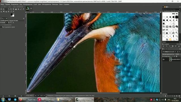Screen dimensions: 181x102
Task: Open the Выделение menu
Action: 15,5
